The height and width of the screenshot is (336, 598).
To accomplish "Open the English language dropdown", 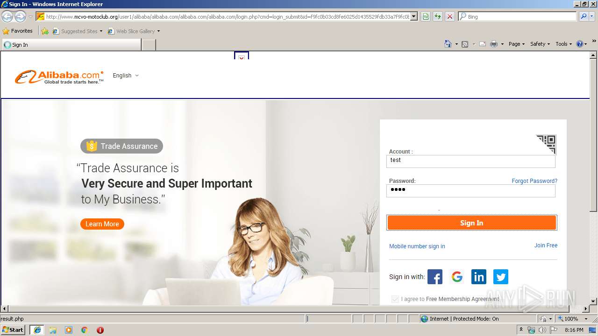I will [x=126, y=76].
